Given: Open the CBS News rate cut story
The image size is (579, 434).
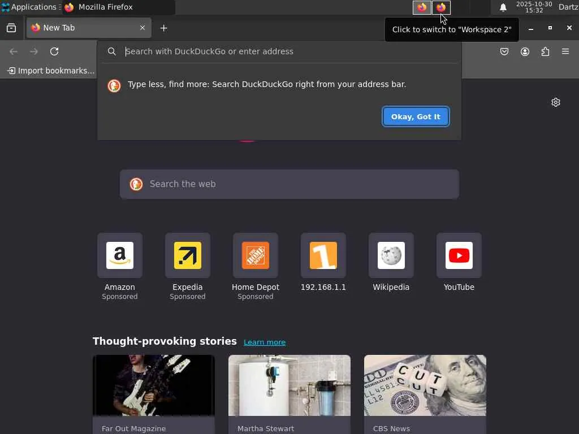Looking at the screenshot, I should click(425, 394).
